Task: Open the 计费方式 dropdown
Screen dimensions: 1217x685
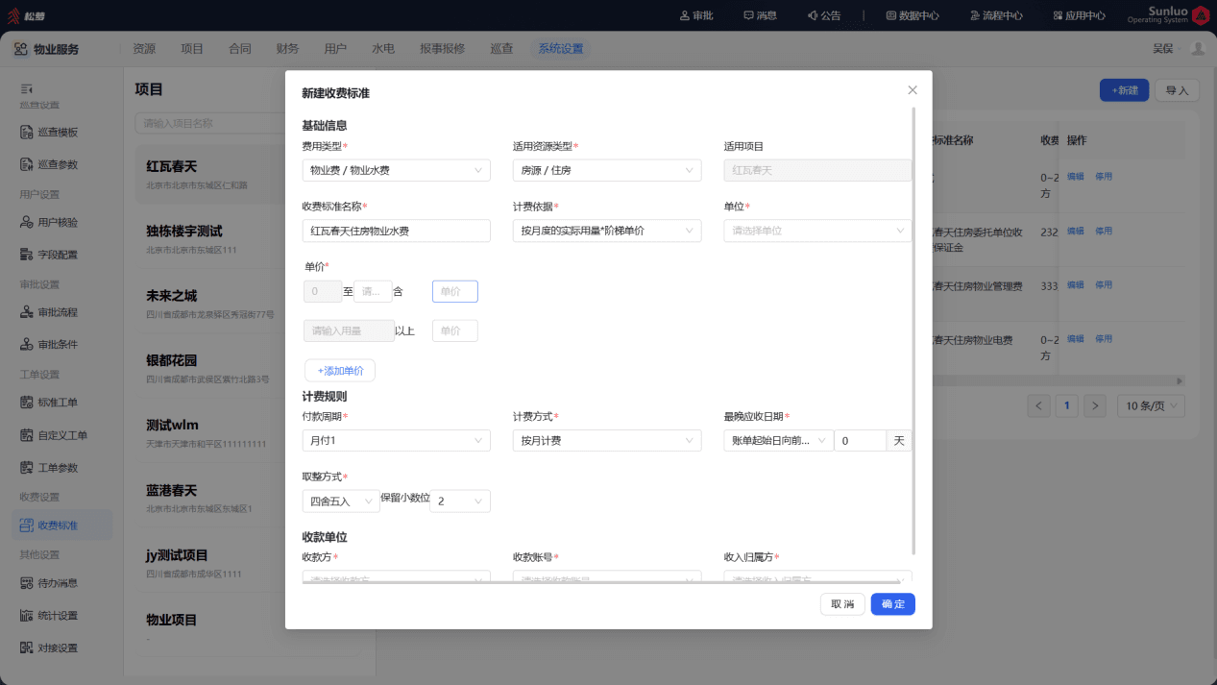Action: pyautogui.click(x=607, y=441)
